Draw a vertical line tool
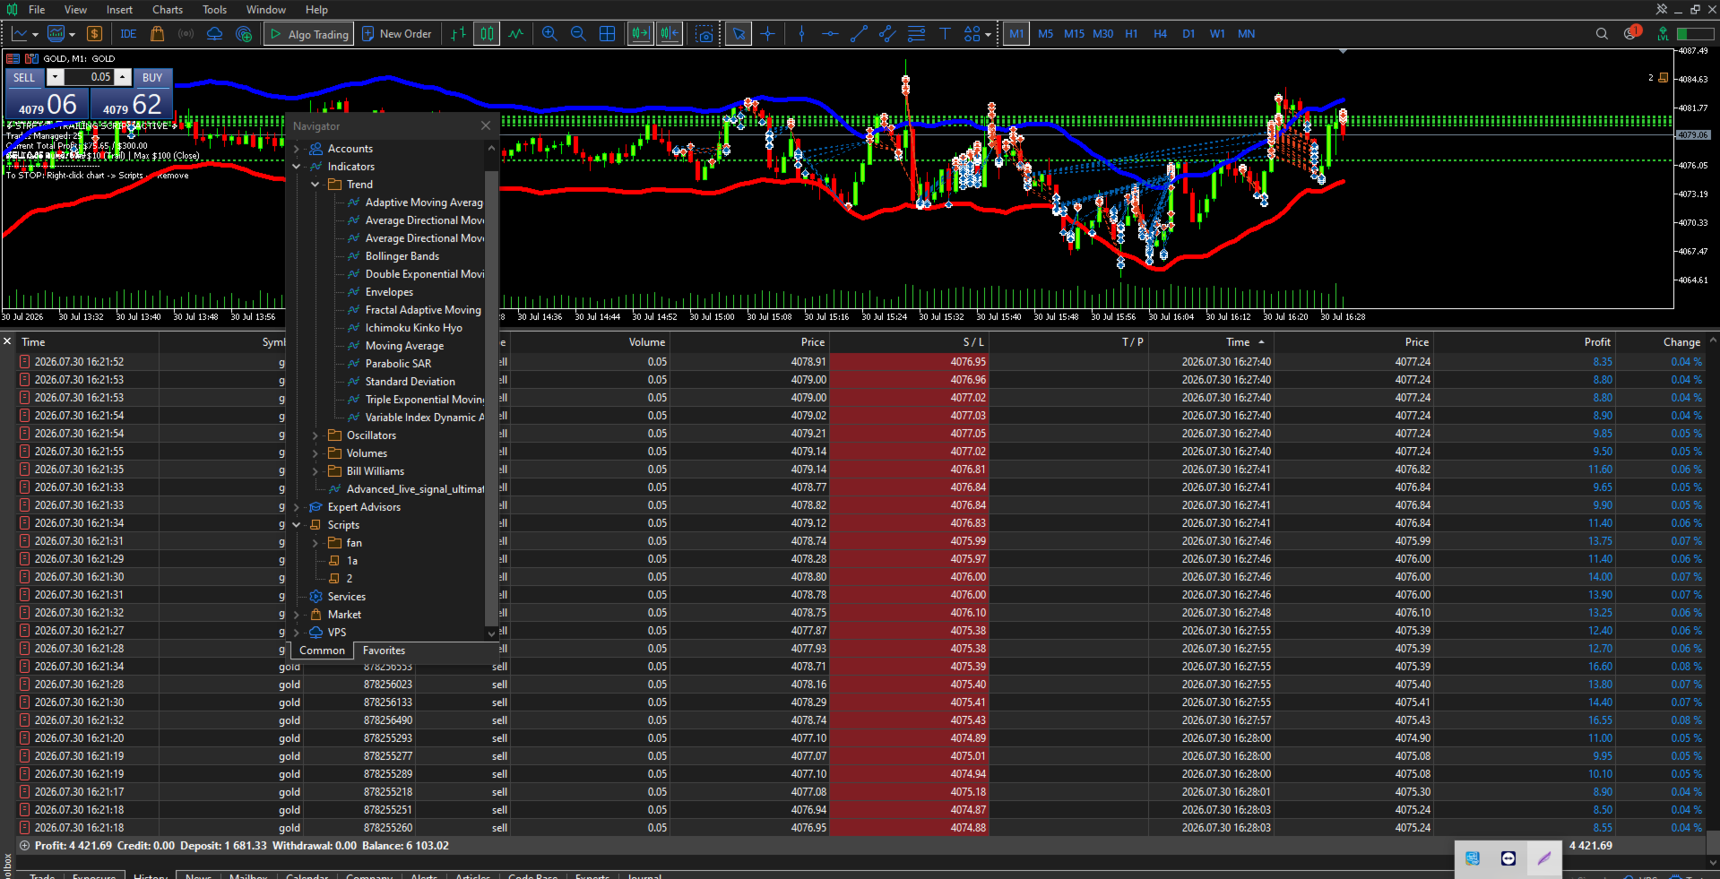The width and height of the screenshot is (1720, 879). coord(801,34)
